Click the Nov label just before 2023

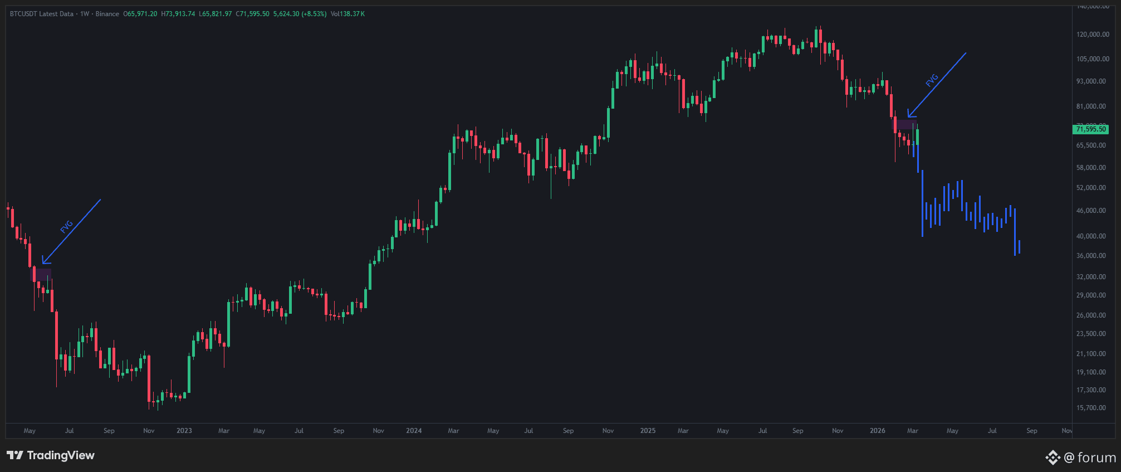pyautogui.click(x=149, y=431)
